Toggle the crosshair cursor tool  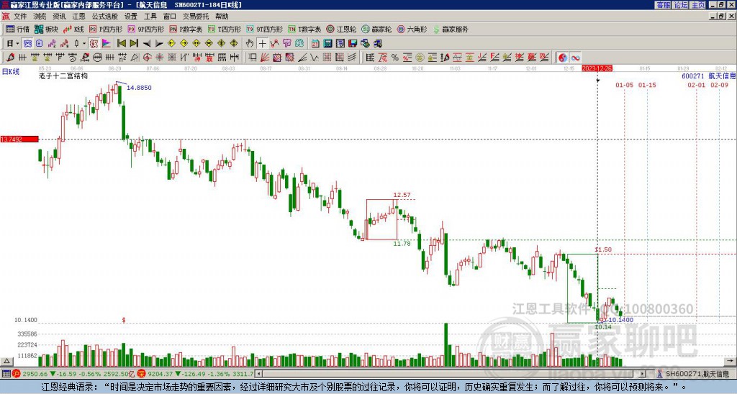point(262,44)
